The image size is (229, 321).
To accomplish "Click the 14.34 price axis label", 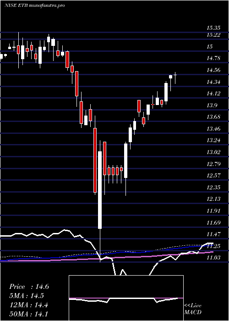I will (x=213, y=82).
